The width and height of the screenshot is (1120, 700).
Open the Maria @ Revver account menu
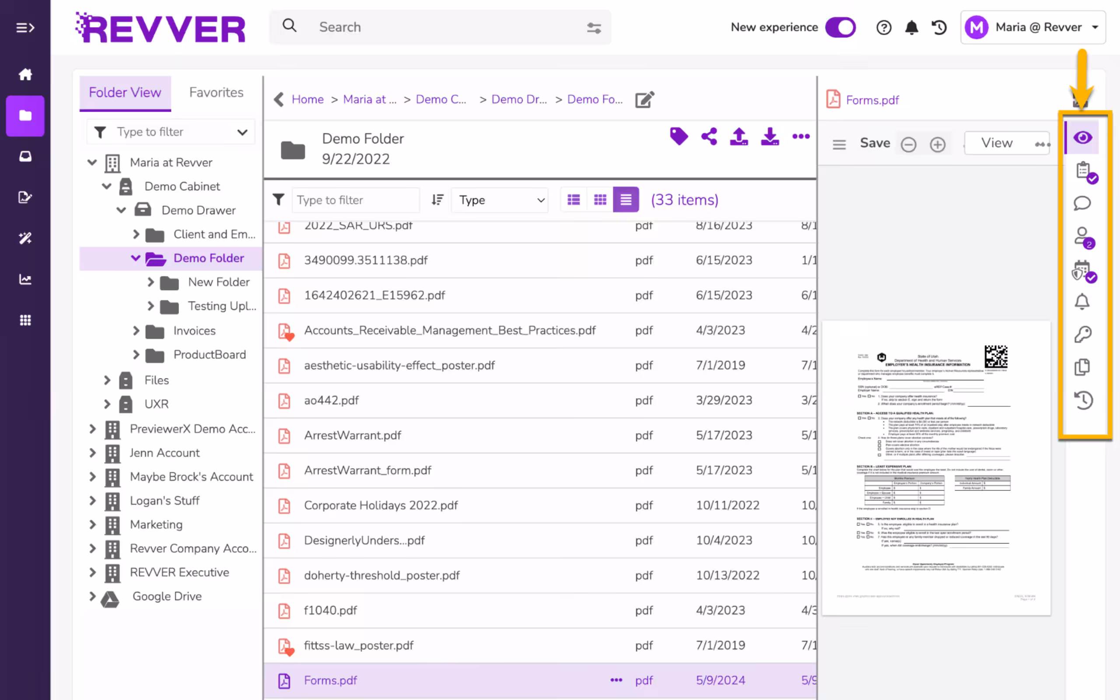click(x=1033, y=27)
